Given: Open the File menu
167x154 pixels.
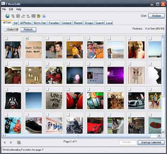Looking at the screenshot, I should click(4, 9).
